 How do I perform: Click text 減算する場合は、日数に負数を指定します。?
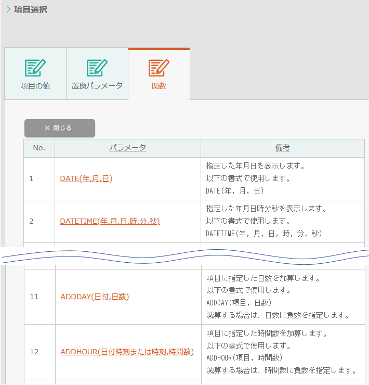(x=278, y=315)
